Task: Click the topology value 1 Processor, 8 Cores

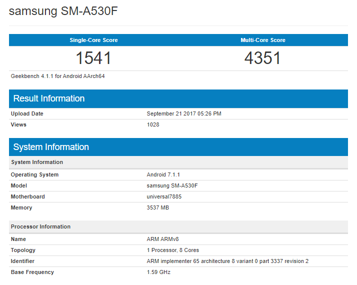Action: click(x=173, y=250)
